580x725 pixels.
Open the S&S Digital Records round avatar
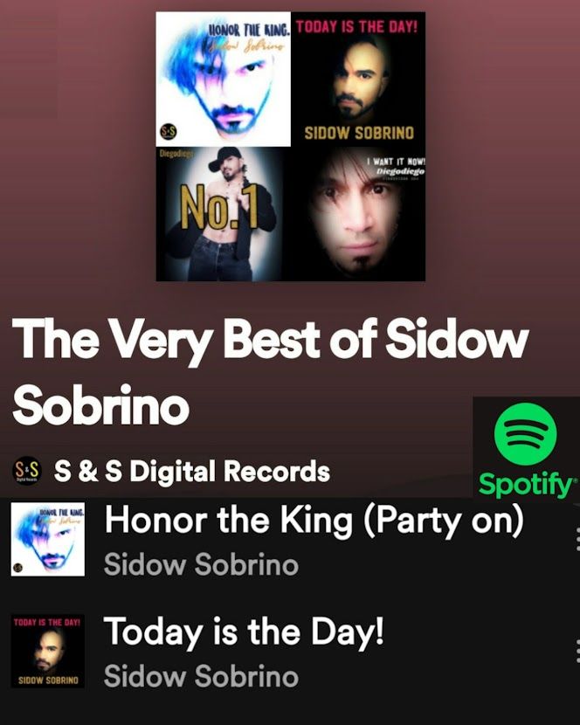click(26, 471)
